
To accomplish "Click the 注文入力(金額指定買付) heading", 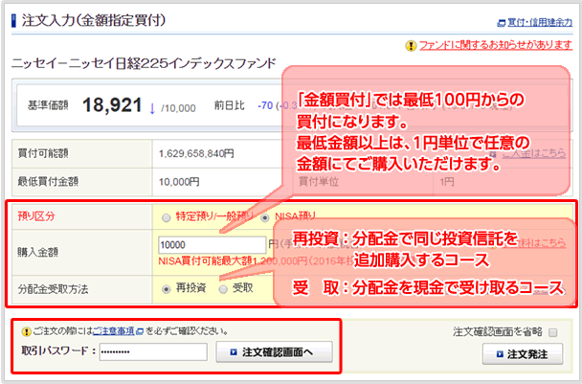I will click(93, 20).
